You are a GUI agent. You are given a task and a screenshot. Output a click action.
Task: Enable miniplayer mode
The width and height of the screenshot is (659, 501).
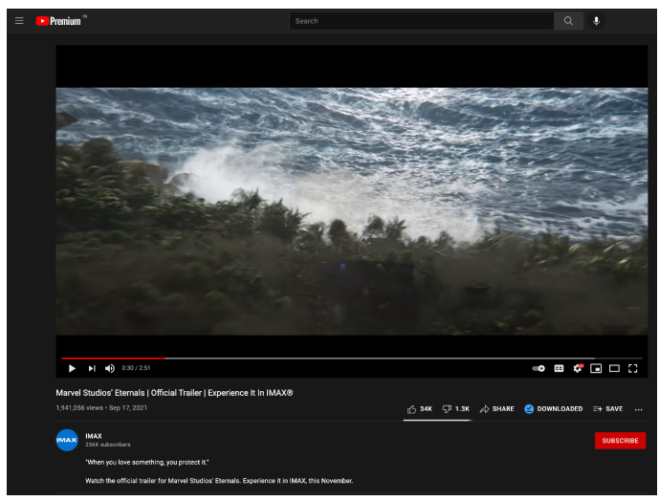click(596, 369)
